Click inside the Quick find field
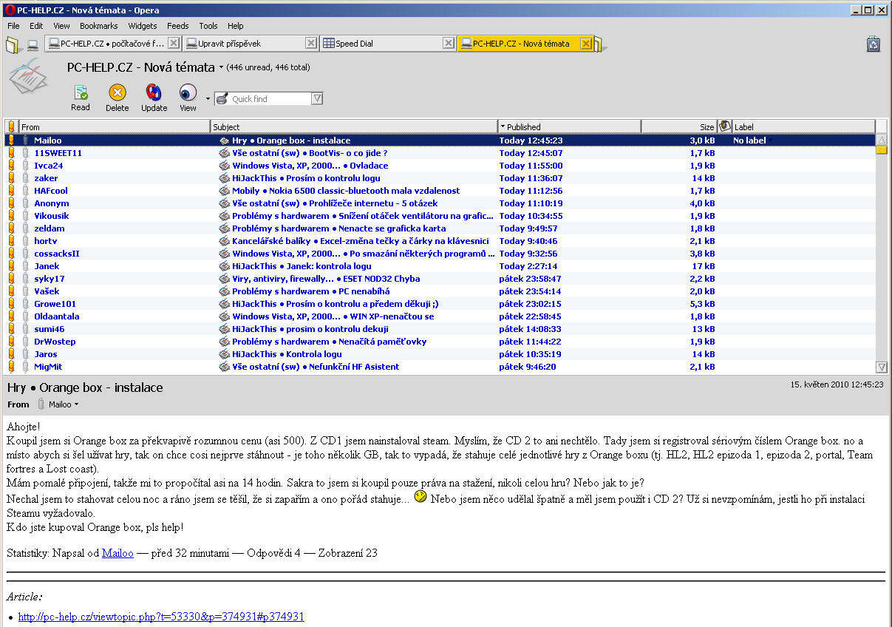Image resolution: width=892 pixels, height=627 pixels. 270,99
